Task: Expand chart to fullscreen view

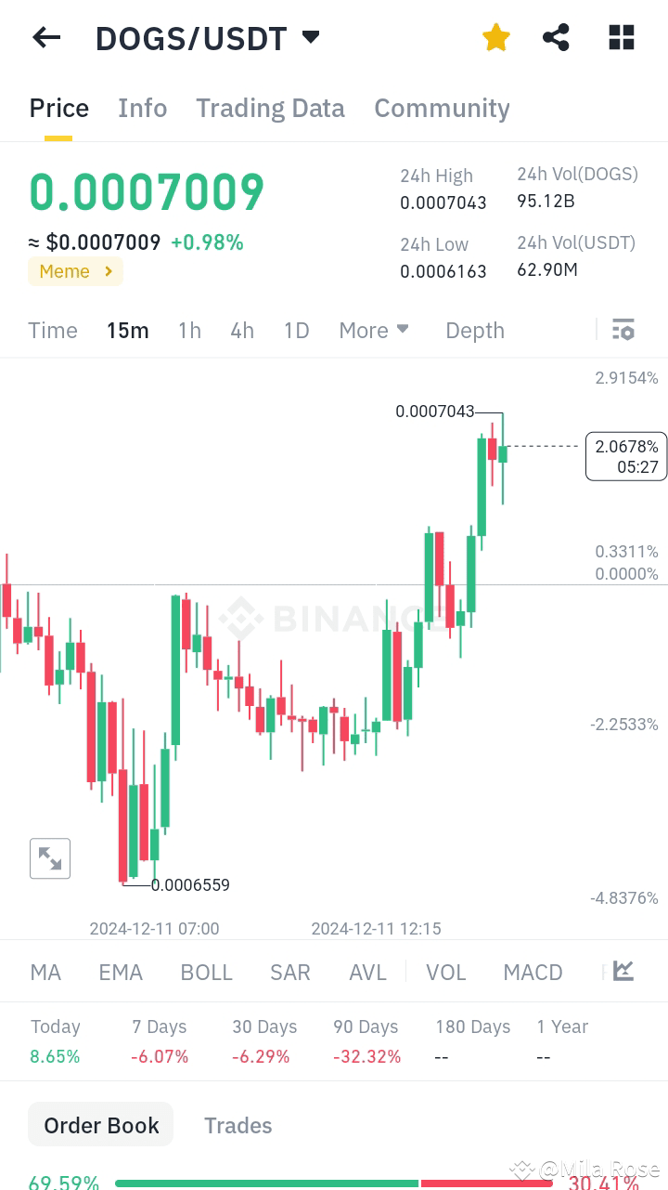Action: coord(50,857)
